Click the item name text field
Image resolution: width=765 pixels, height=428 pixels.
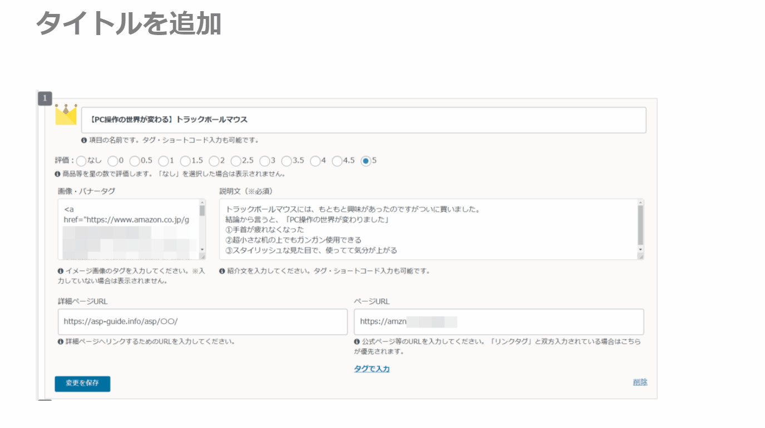point(364,120)
